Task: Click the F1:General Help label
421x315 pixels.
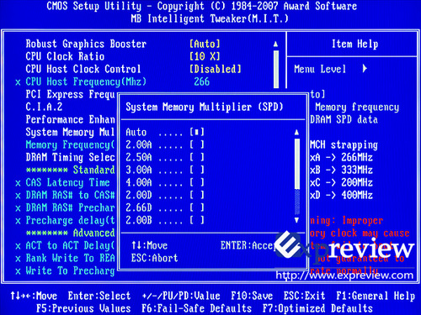Action: coord(376,296)
